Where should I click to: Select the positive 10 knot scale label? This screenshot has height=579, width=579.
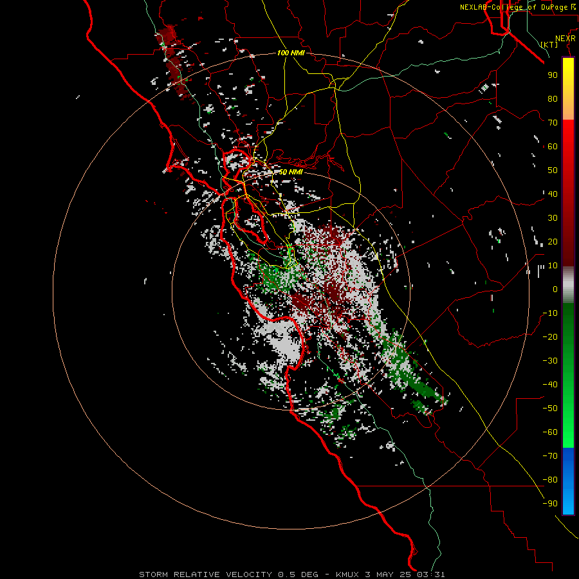tap(553, 266)
